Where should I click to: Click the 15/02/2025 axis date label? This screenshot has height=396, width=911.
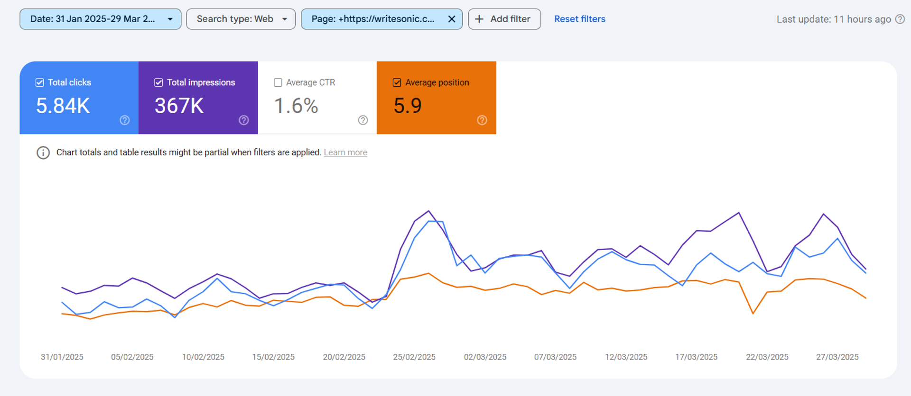point(273,357)
